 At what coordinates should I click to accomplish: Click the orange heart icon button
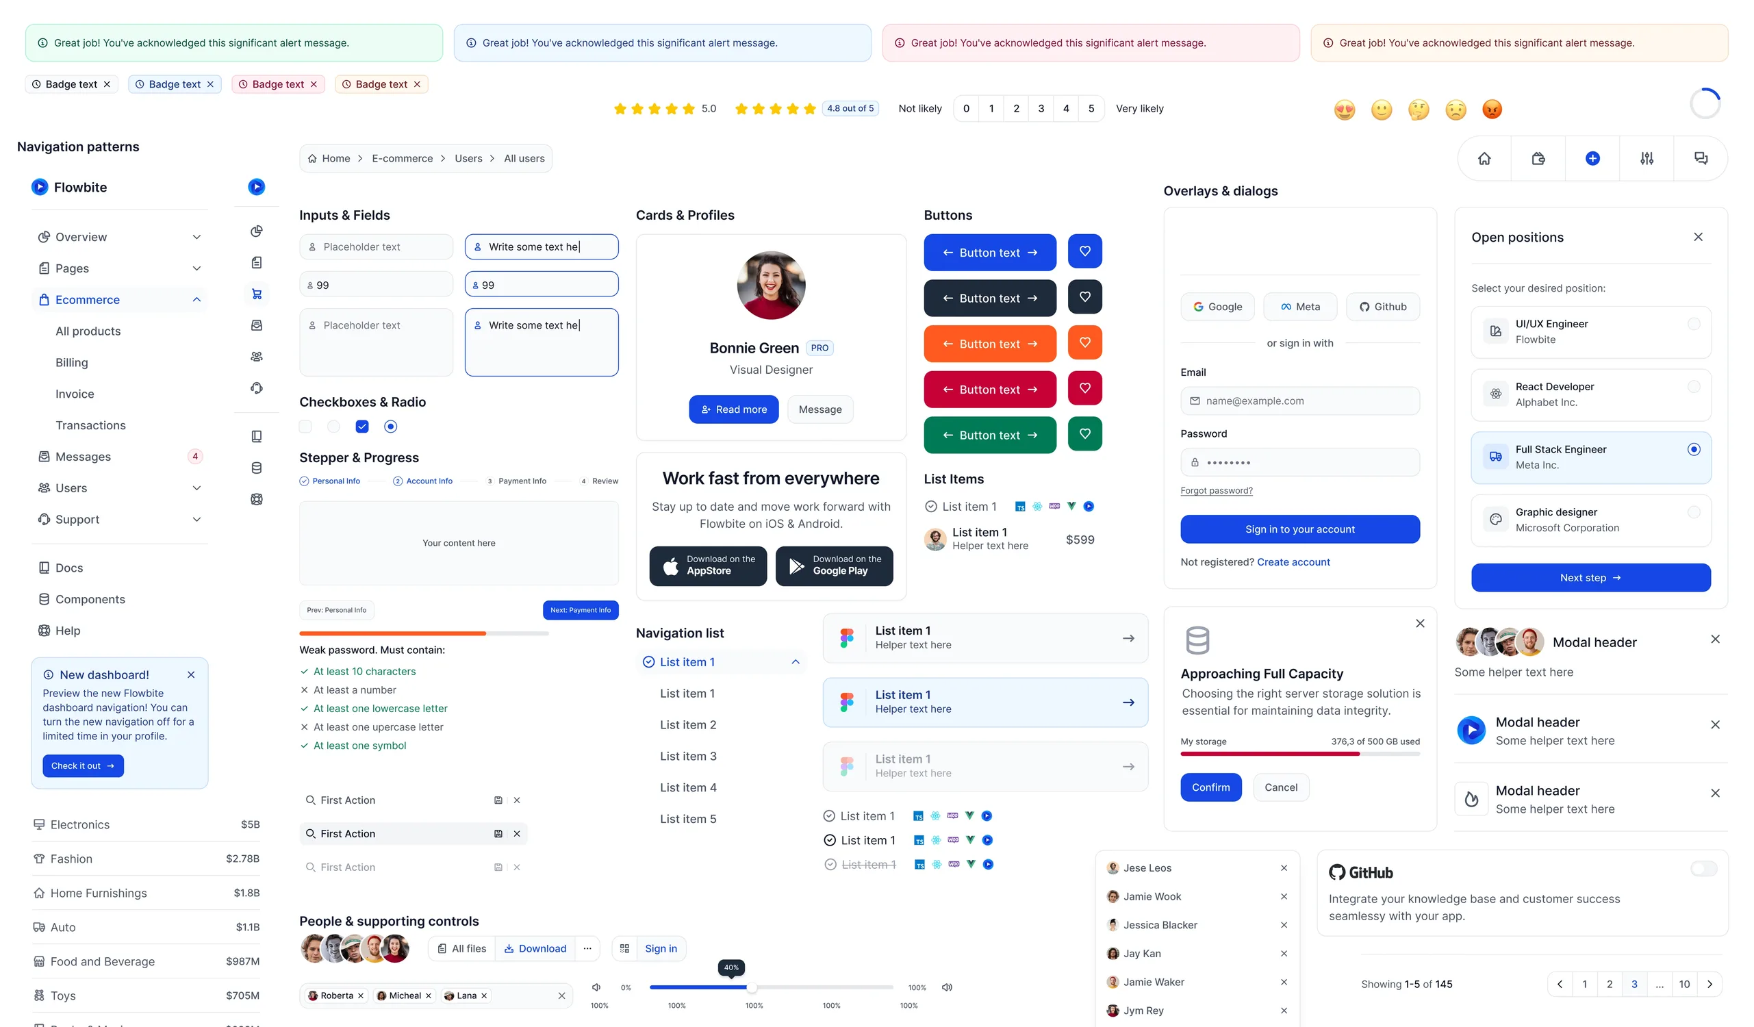coord(1084,342)
